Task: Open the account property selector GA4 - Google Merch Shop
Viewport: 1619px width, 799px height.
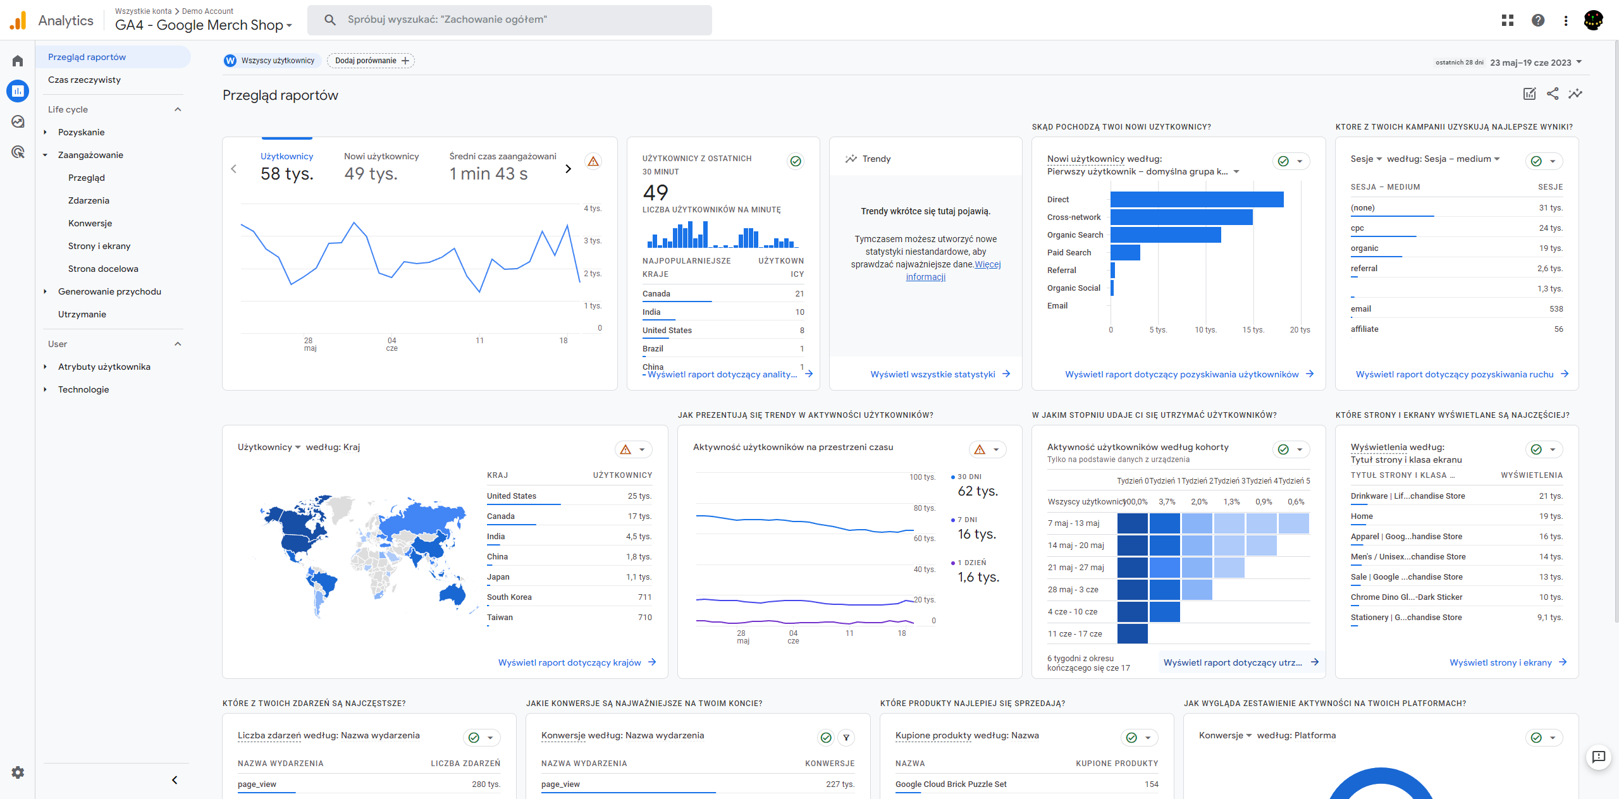Action: [204, 25]
